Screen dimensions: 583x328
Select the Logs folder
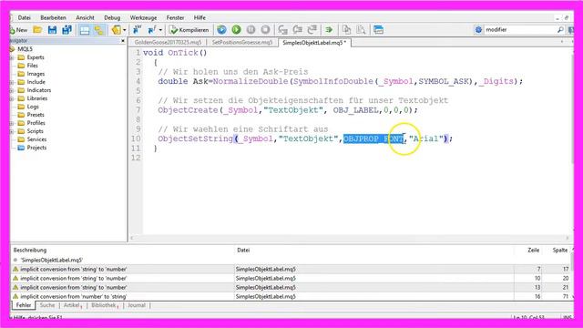(33, 107)
